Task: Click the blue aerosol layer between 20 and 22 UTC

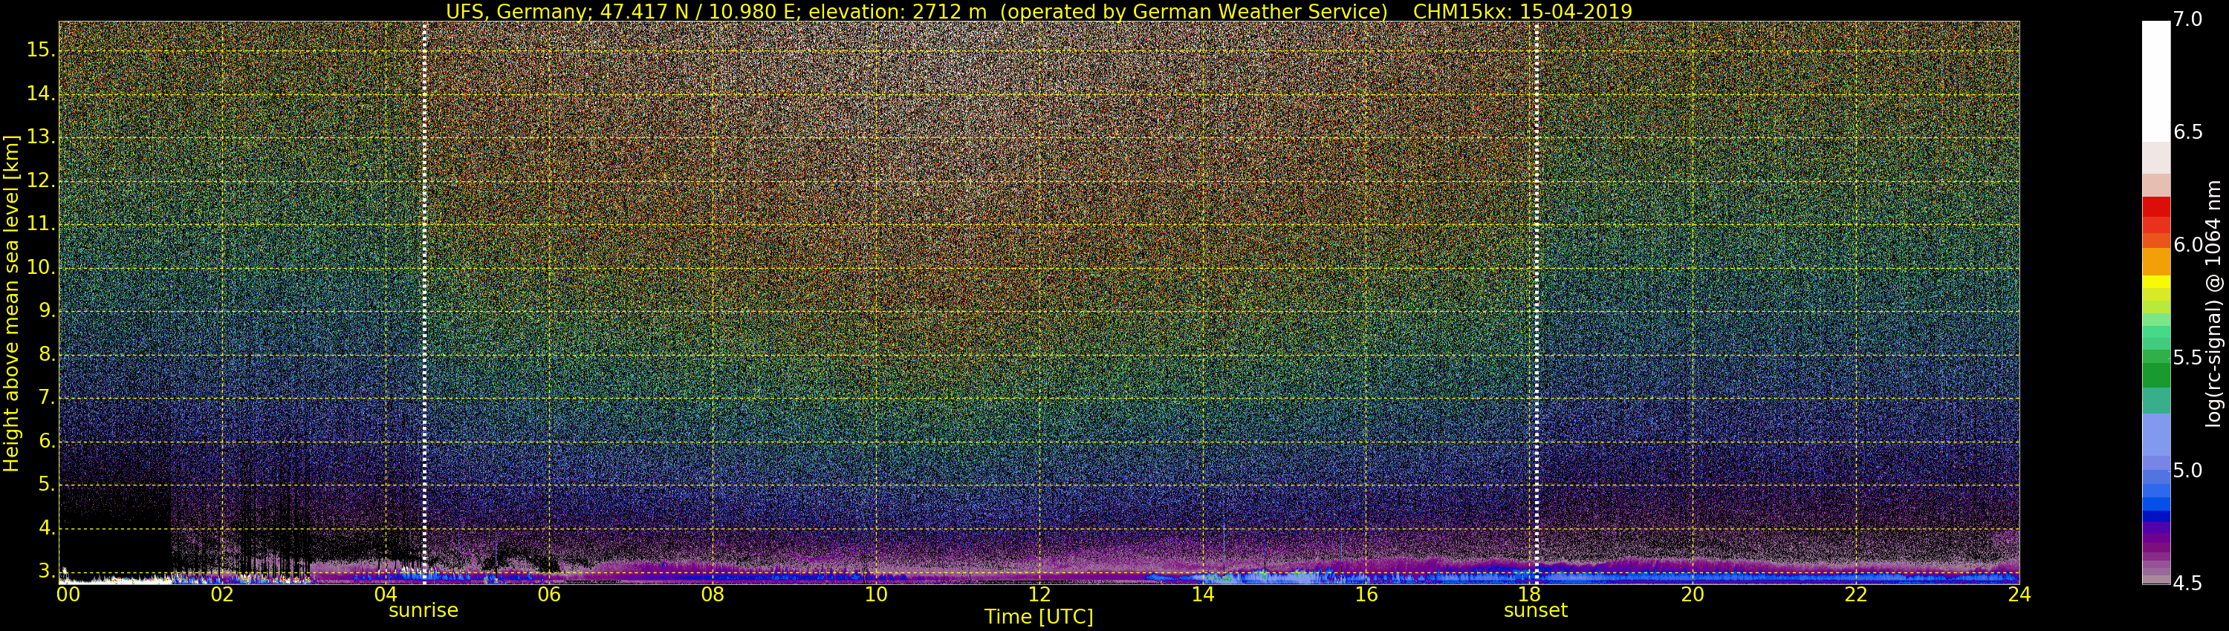Action: pyautogui.click(x=1774, y=577)
